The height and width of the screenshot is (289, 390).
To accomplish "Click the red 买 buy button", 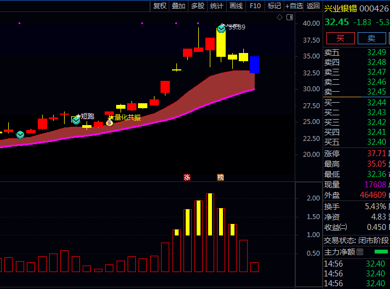I will click(340, 38).
